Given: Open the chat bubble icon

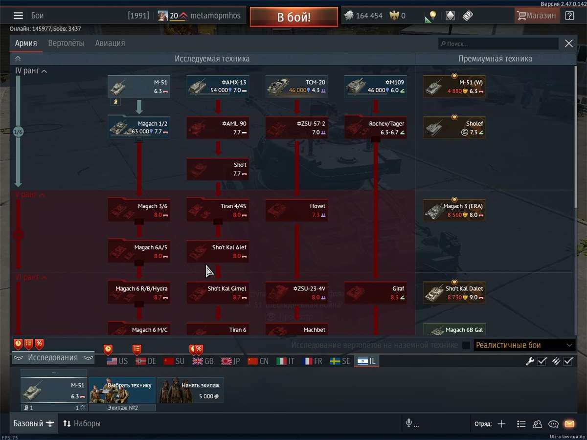Looking at the screenshot, I should 553,424.
